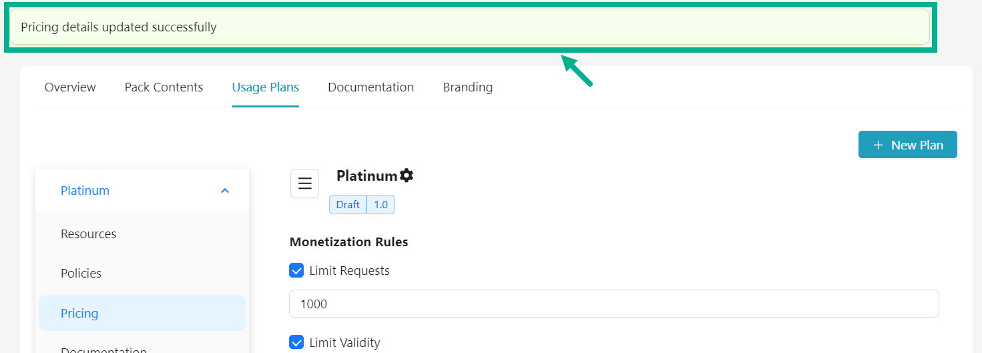Create a New Plan
Screen dimensions: 982x353
pos(907,145)
